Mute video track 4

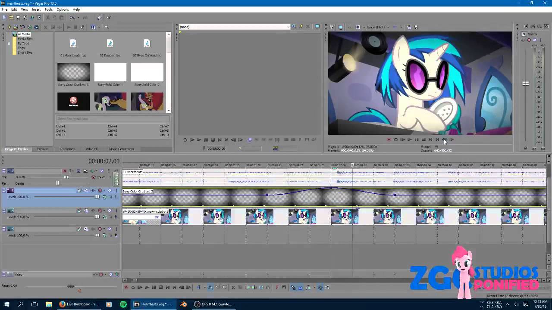110,211
